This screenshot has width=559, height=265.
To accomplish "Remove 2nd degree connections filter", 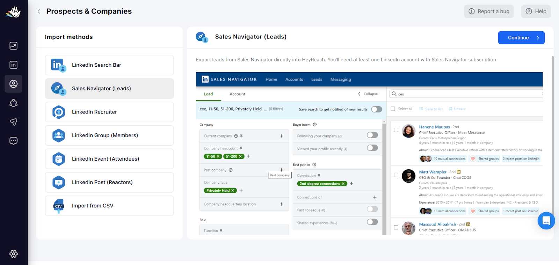I will coord(343,184).
